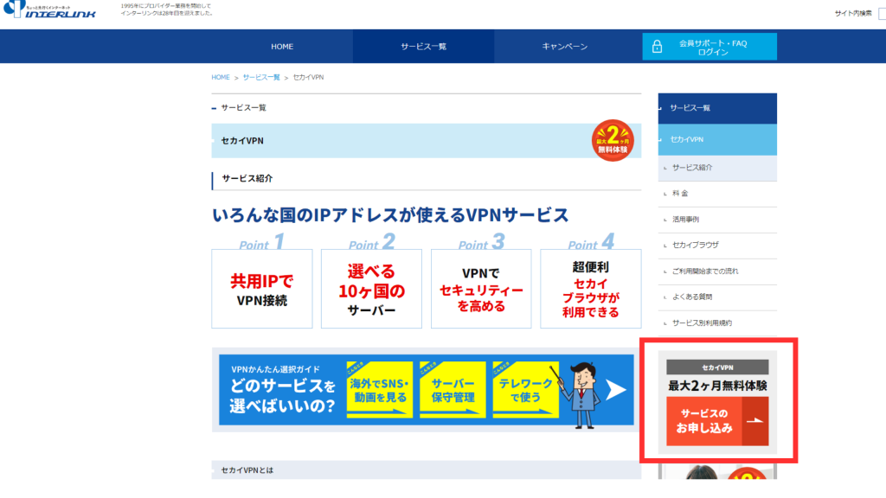Screen dimensions: 886x498
Task: Click the arrow on サービスのお申し込み button
Action: [x=754, y=421]
